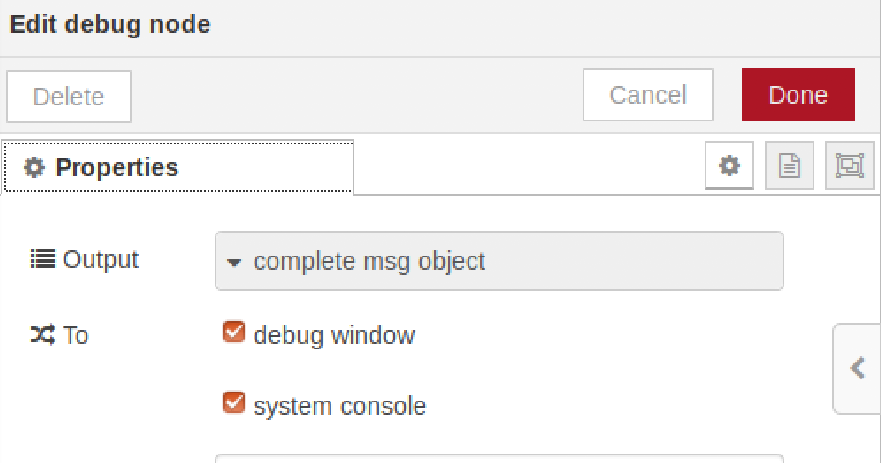Toggle output via the 'debug window' label

point(334,335)
